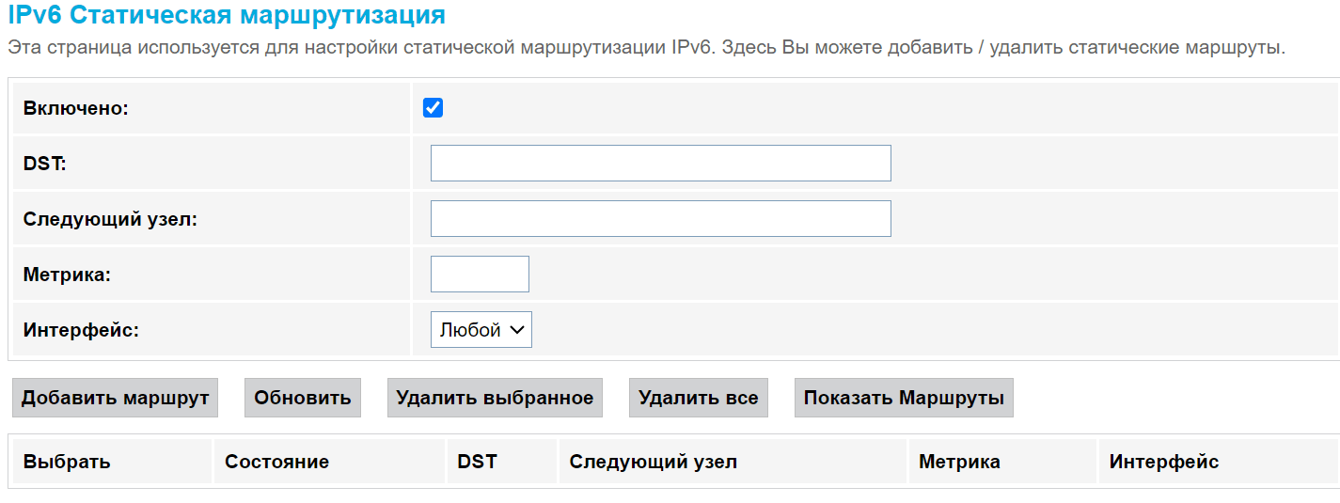Click Следующий узел table column header

pos(653,462)
